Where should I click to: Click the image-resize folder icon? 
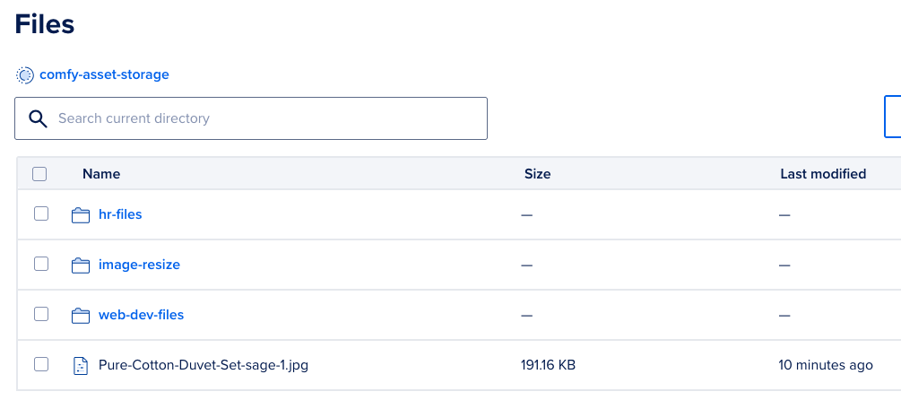tap(81, 265)
